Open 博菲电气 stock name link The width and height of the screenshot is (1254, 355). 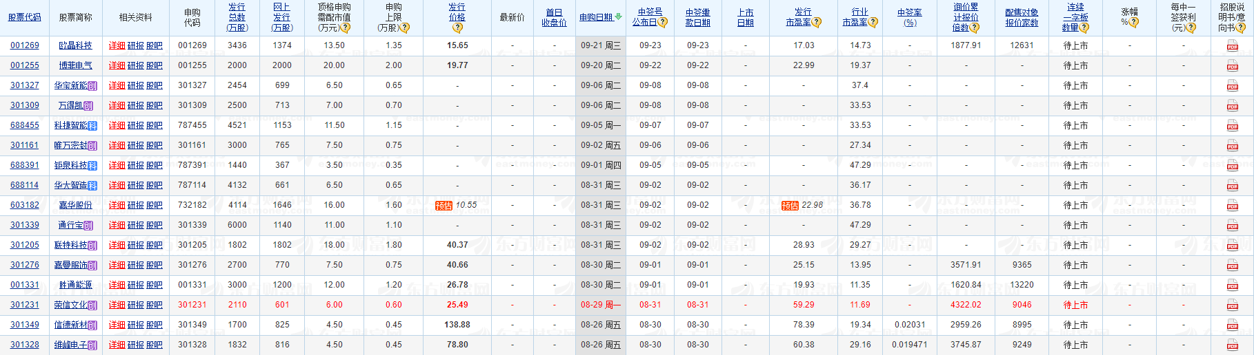pos(75,65)
